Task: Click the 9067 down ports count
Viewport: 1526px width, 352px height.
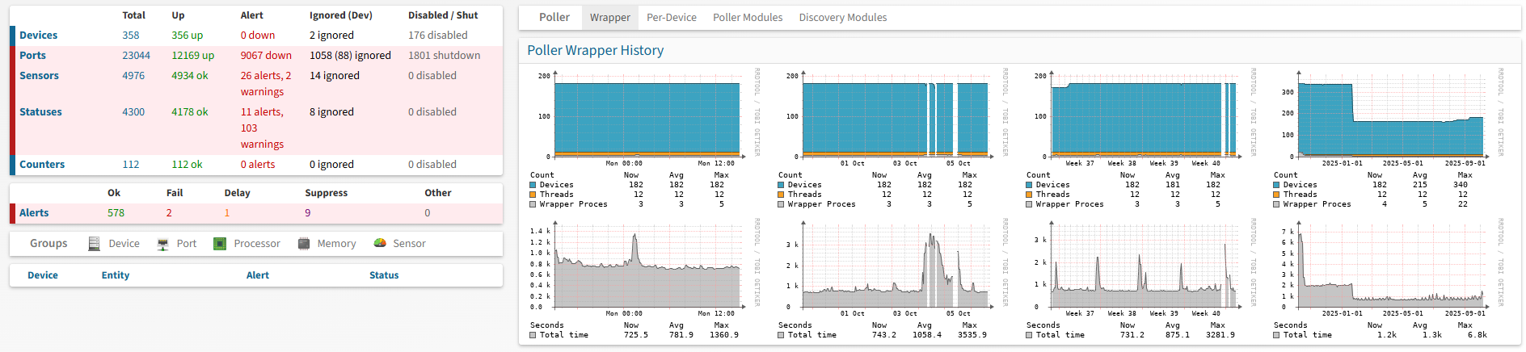Action: (265, 56)
